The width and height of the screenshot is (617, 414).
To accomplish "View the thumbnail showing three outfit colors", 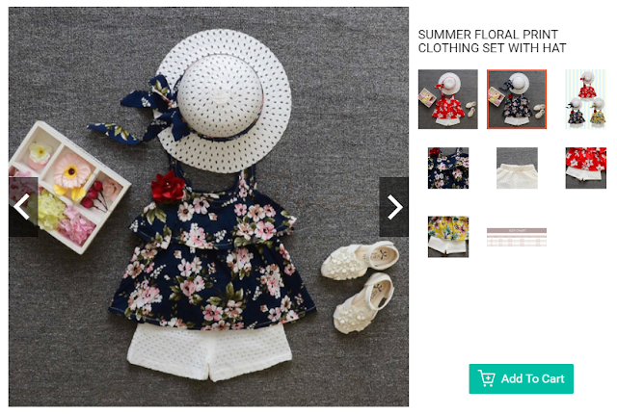I will (x=585, y=99).
